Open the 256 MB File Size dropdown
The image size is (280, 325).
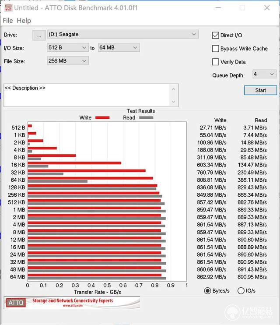click(x=68, y=61)
